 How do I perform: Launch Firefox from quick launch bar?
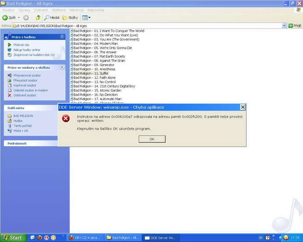40,238
